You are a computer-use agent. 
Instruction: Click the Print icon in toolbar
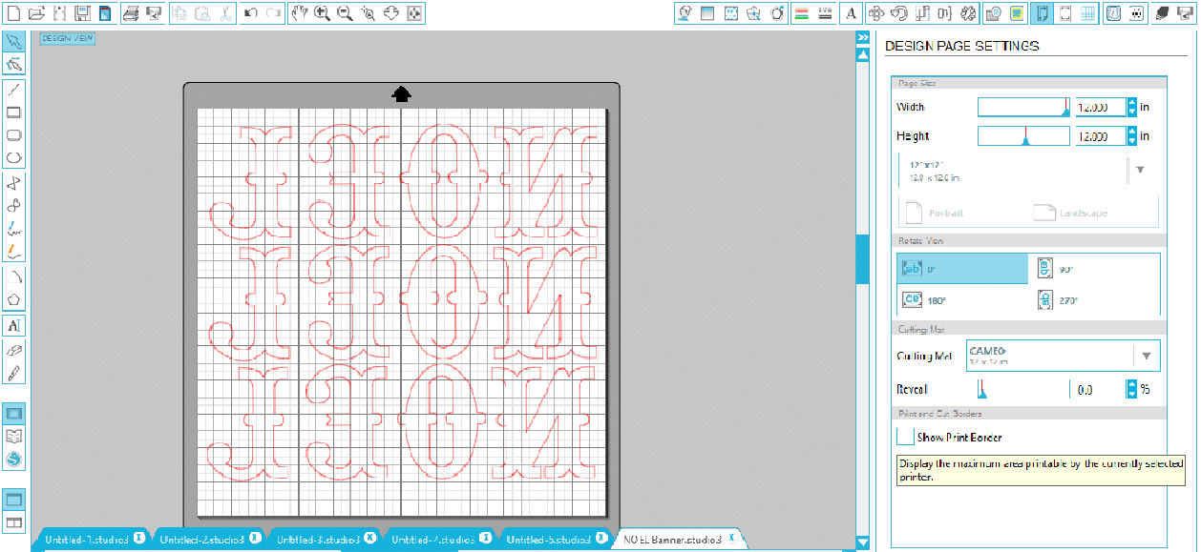pyautogui.click(x=132, y=13)
